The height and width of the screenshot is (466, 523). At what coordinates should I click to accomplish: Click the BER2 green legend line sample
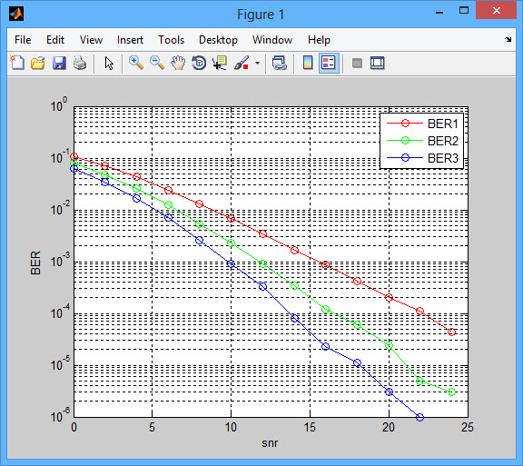(x=405, y=141)
